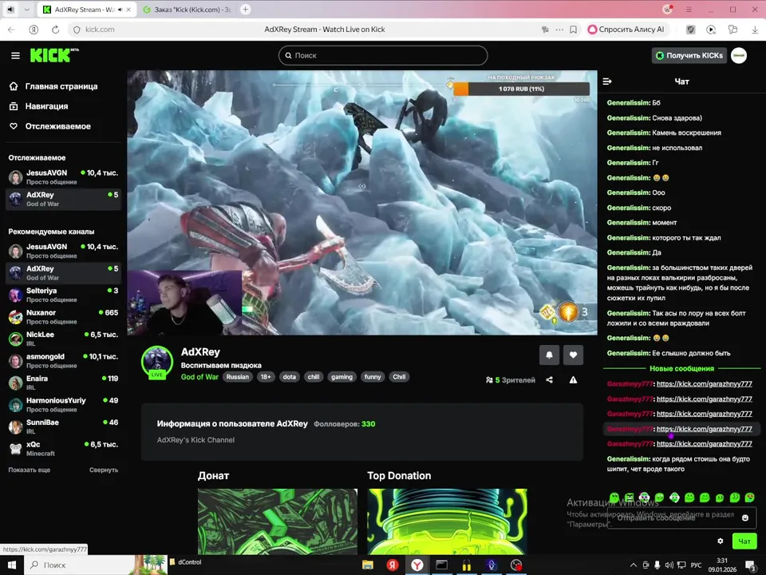Click the Yandex home button in toolbar
This screenshot has width=766, height=575.
(34, 30)
